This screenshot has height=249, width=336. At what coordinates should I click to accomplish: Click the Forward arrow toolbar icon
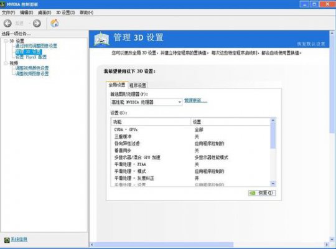pyautogui.click(x=37, y=23)
